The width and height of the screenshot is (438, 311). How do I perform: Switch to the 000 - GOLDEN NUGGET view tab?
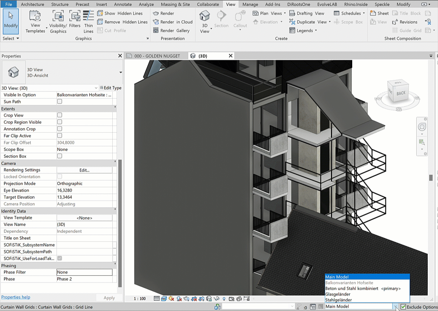pyautogui.click(x=157, y=56)
